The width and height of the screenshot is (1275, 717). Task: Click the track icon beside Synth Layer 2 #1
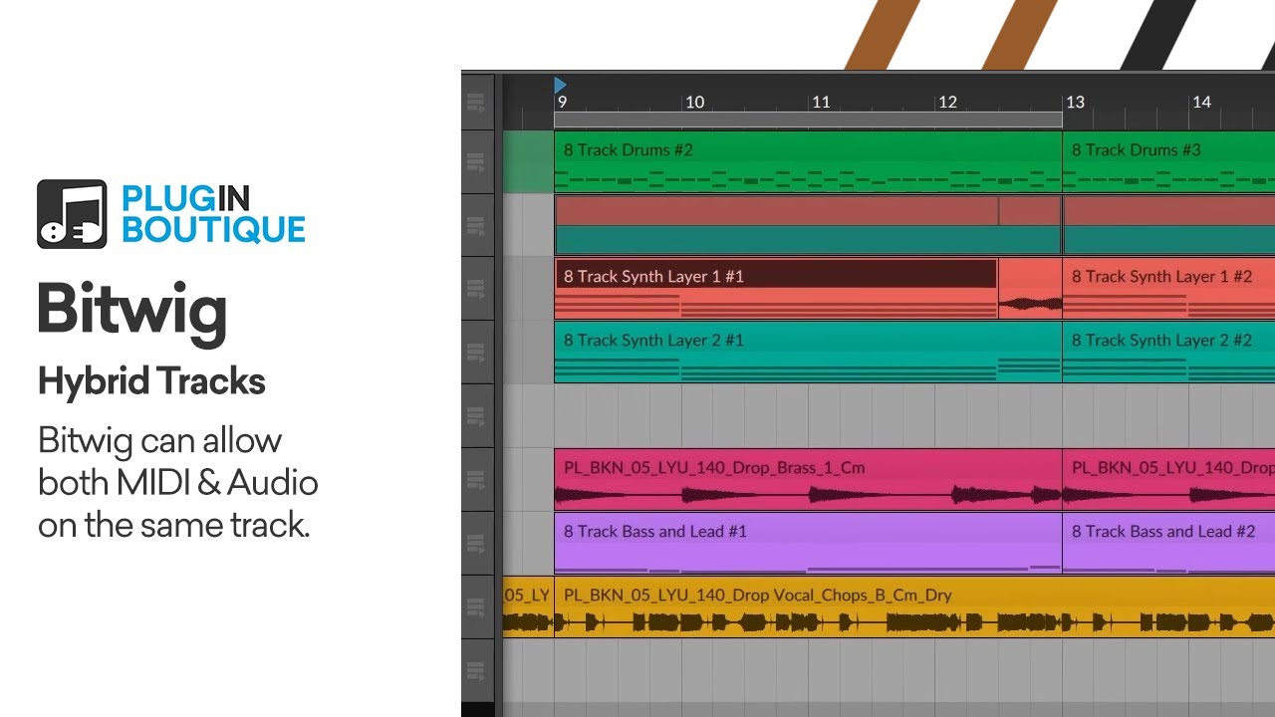[475, 353]
